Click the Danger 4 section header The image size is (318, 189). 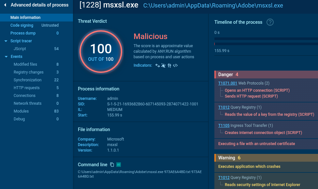[x=266, y=74]
